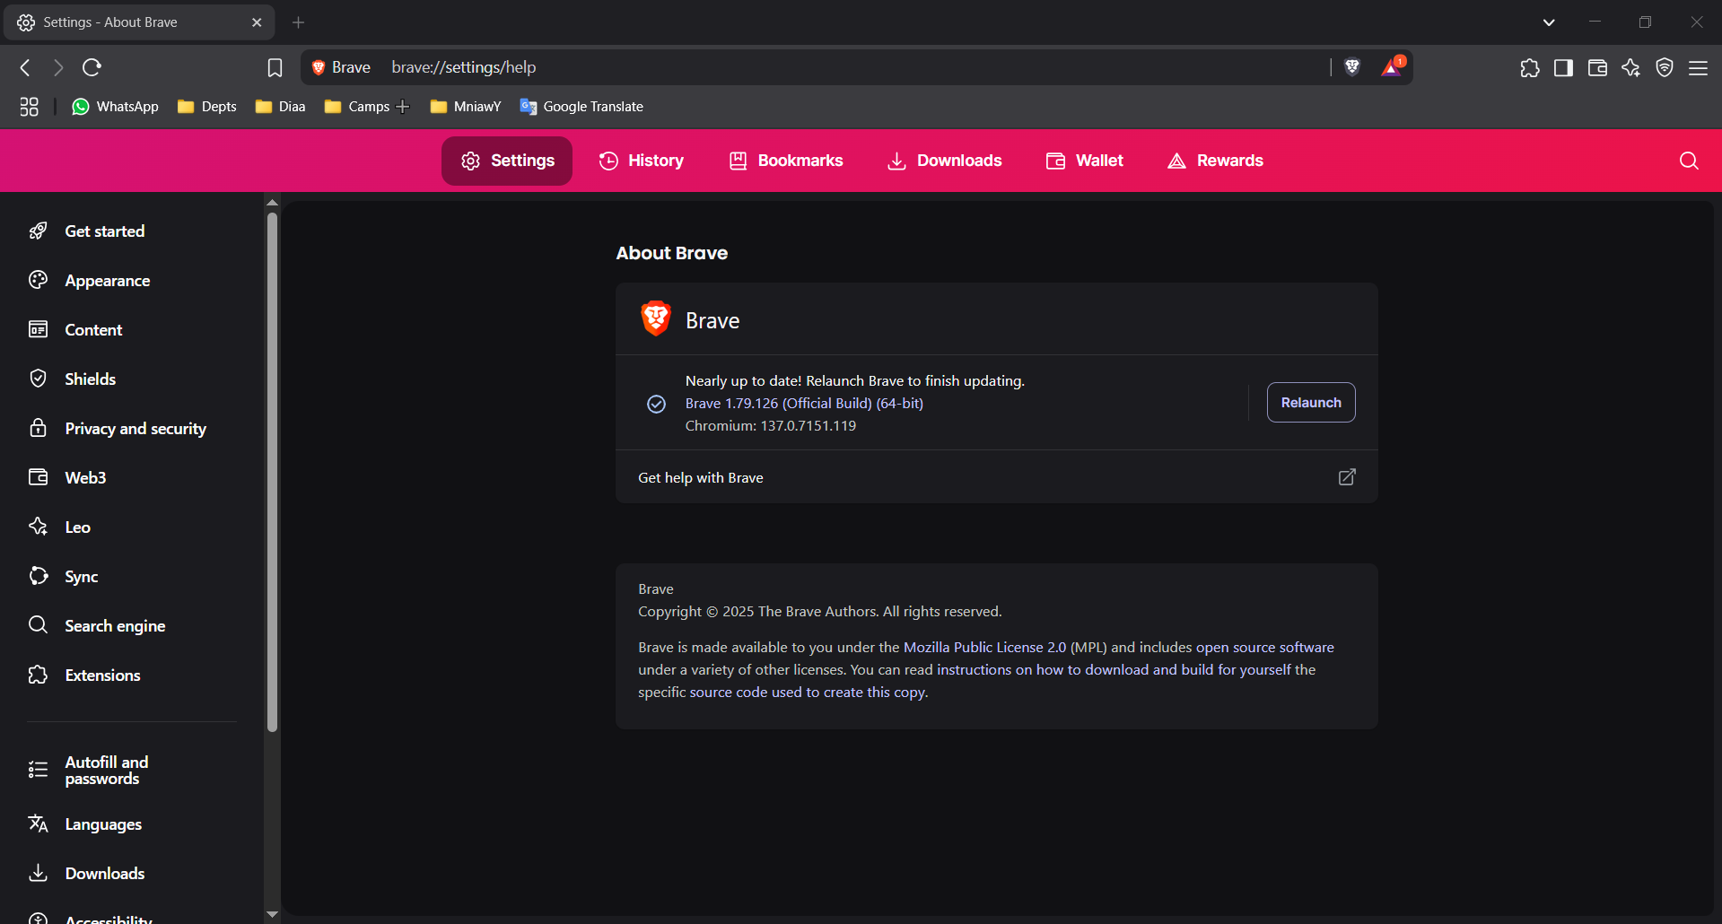Open Brave Shields lion icon in address bar

click(1352, 67)
